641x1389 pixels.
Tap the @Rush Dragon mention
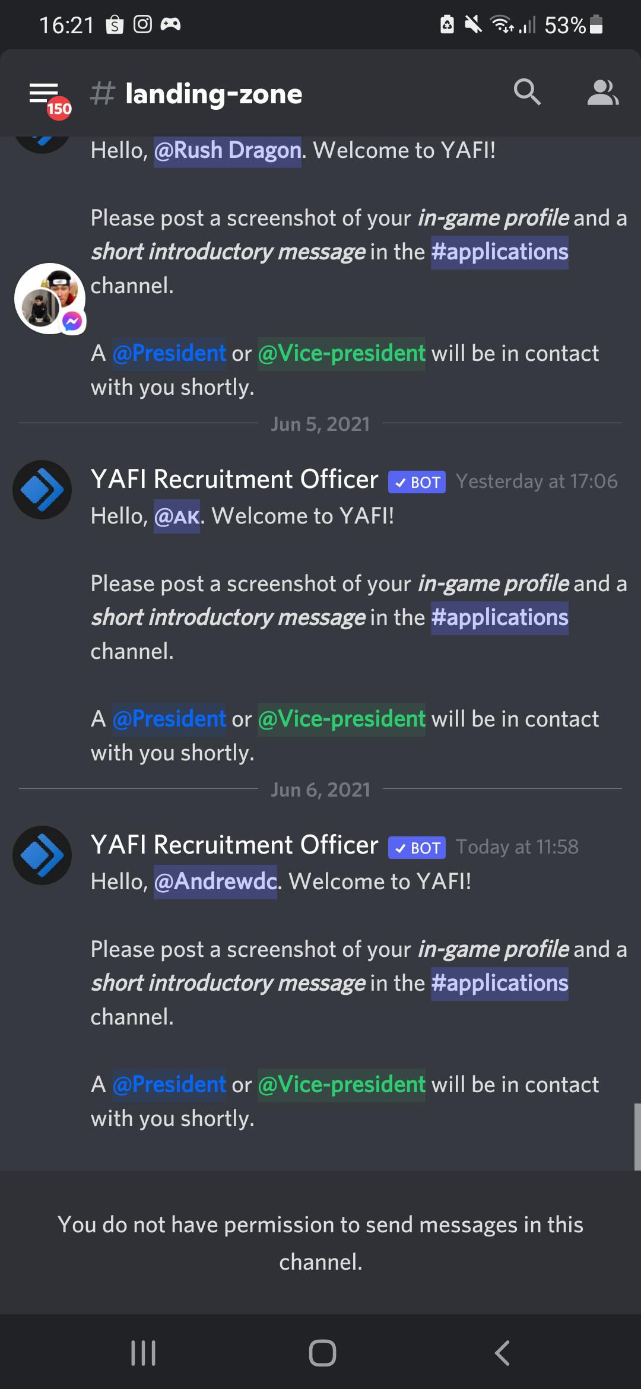point(227,151)
